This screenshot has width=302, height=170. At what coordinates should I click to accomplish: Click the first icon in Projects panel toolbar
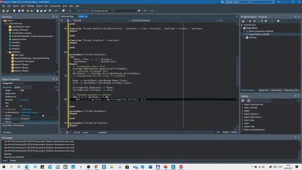click(x=243, y=21)
